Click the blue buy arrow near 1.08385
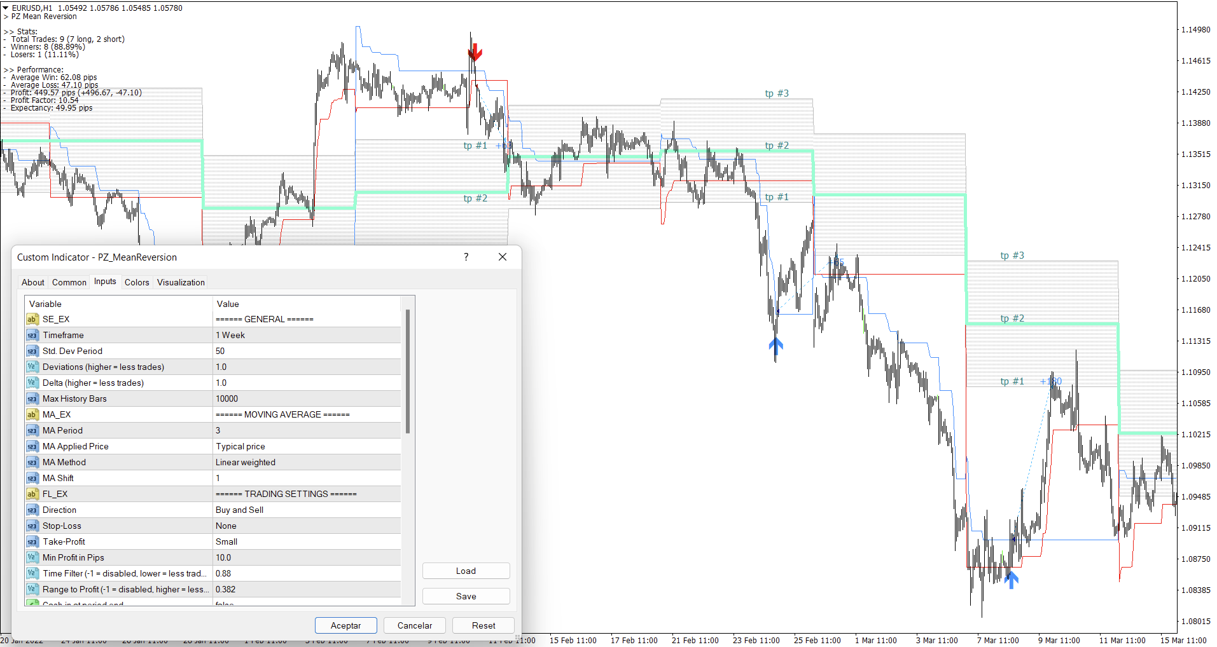This screenshot has height=647, width=1217. (1012, 579)
